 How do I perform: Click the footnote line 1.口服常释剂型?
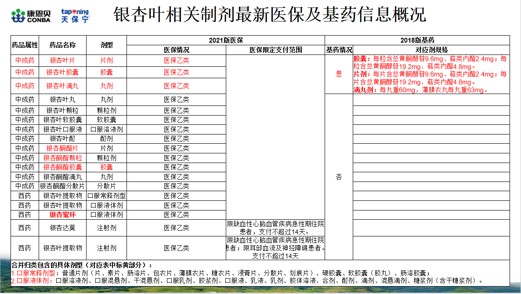pyautogui.click(x=221, y=273)
